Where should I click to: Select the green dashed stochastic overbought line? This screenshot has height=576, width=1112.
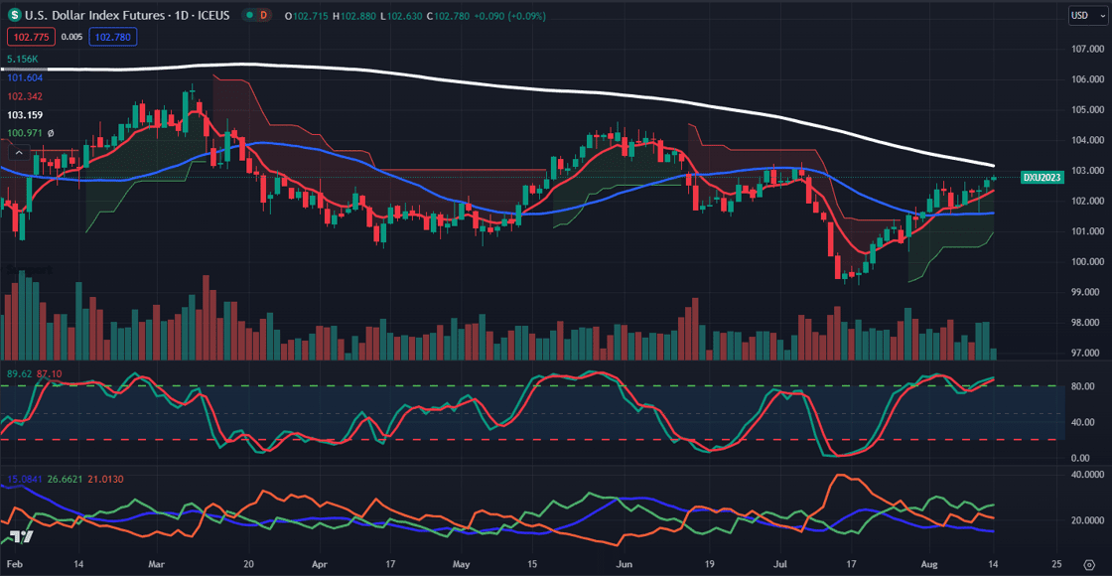[532, 386]
